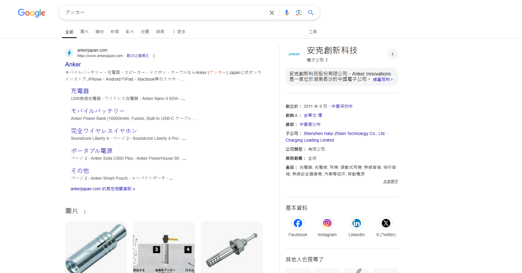Switch to the 購物 tab
522x273 pixels.
tap(100, 32)
